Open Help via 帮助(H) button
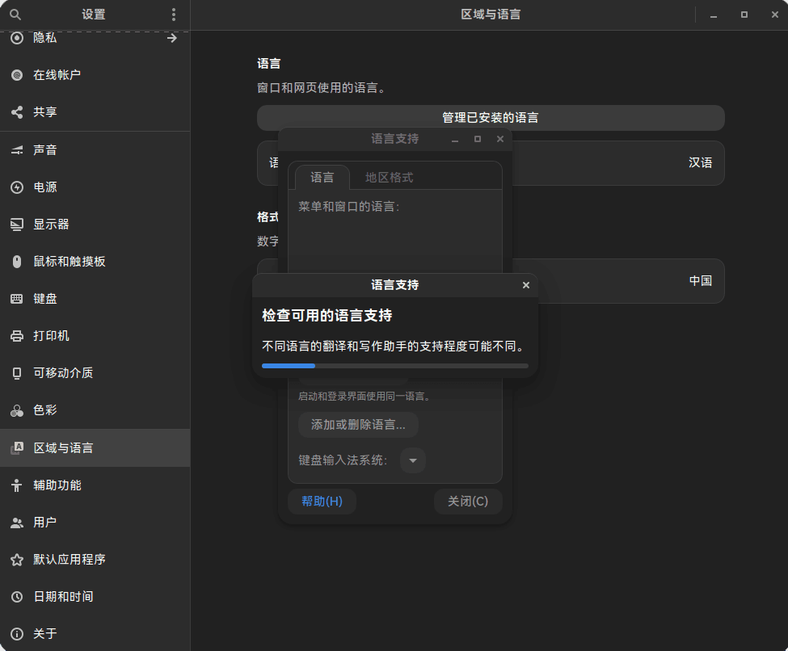 pos(322,501)
